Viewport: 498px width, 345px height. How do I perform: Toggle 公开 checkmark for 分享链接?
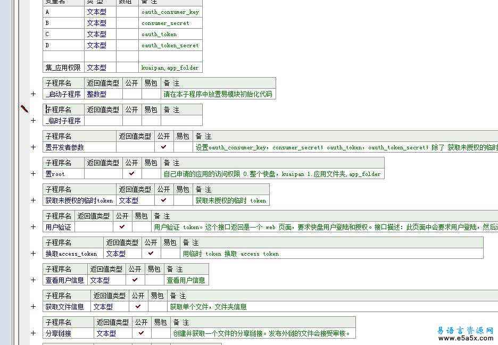pos(142,333)
